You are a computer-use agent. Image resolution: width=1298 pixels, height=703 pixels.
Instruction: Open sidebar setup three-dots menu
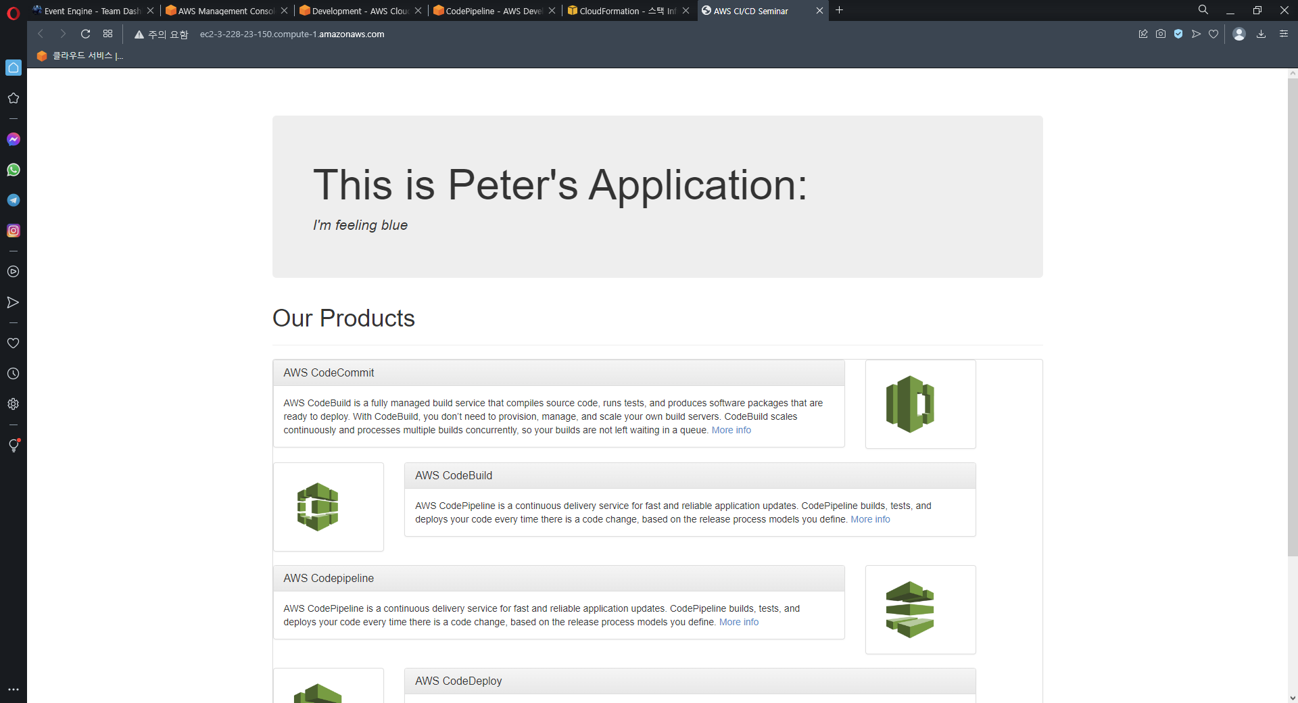(13, 689)
